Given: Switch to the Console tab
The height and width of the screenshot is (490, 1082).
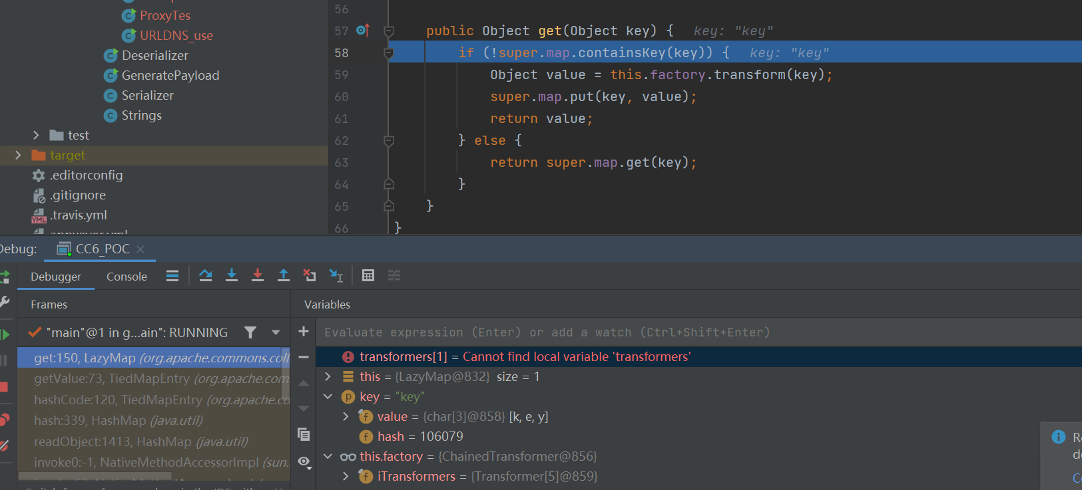Looking at the screenshot, I should [127, 277].
